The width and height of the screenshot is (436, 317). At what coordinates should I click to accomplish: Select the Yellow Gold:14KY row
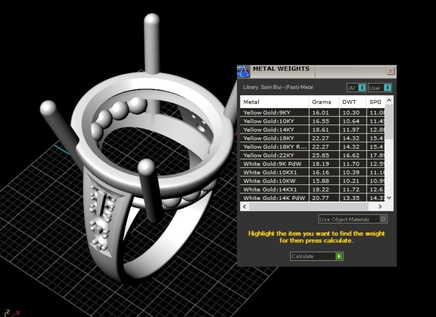312,130
